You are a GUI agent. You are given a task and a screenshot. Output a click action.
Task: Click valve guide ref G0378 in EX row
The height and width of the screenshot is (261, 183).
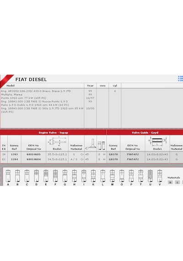coord(113,159)
